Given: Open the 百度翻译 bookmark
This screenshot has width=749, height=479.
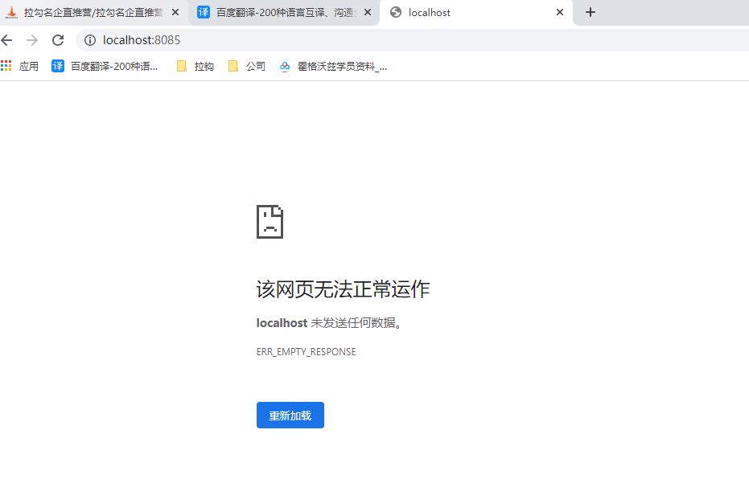Looking at the screenshot, I should (x=105, y=67).
